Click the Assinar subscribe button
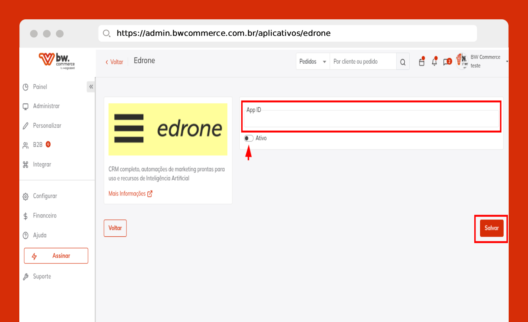528x322 pixels. (56, 256)
